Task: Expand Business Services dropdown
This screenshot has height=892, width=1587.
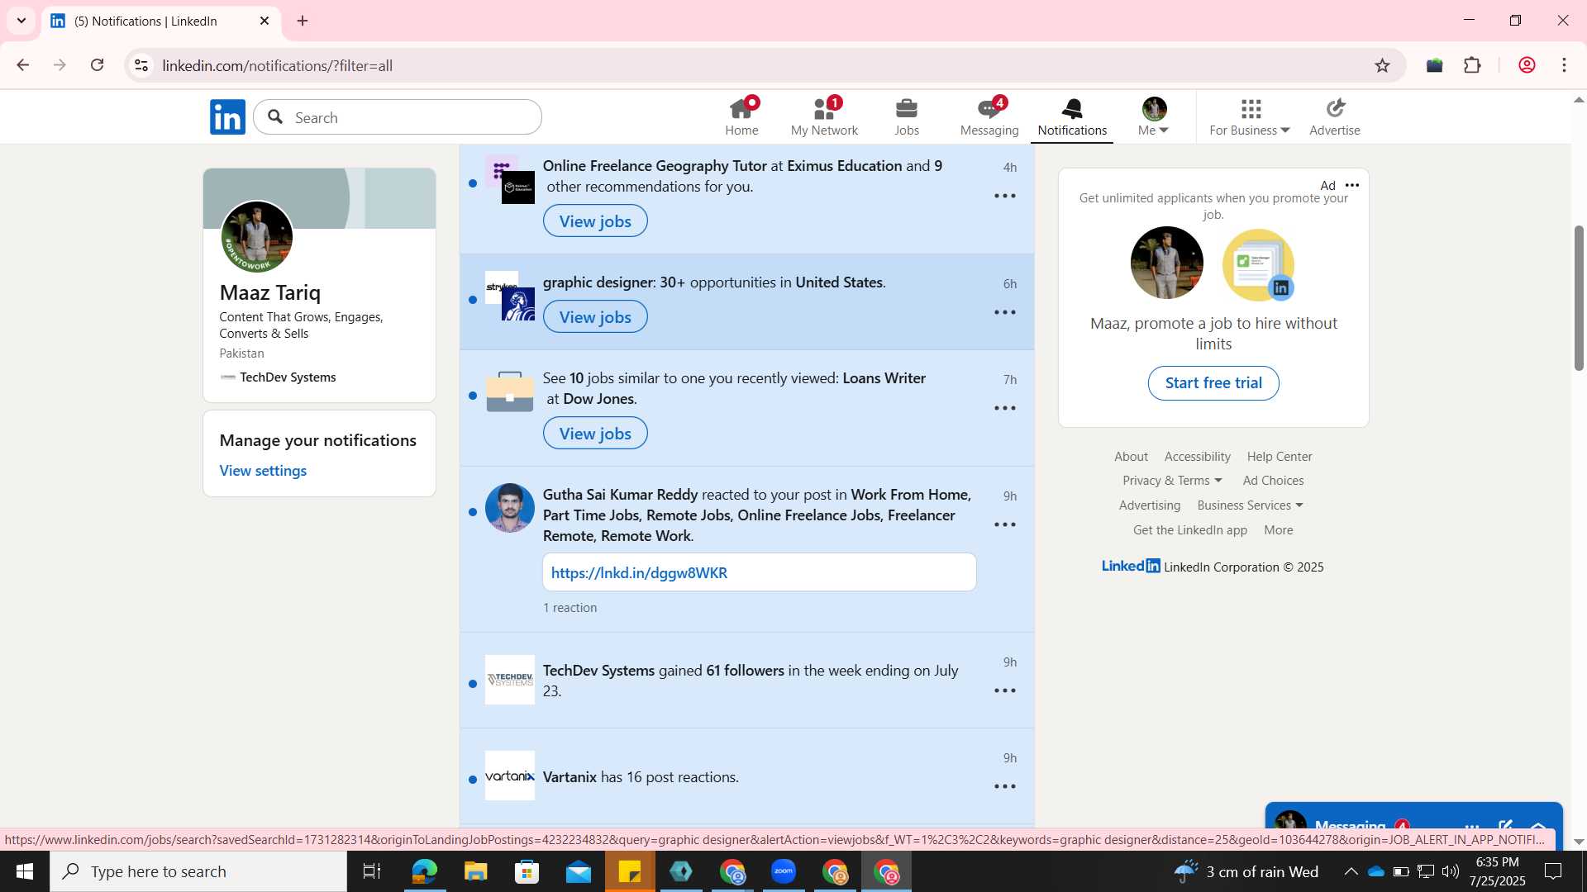Action: coord(1250,505)
